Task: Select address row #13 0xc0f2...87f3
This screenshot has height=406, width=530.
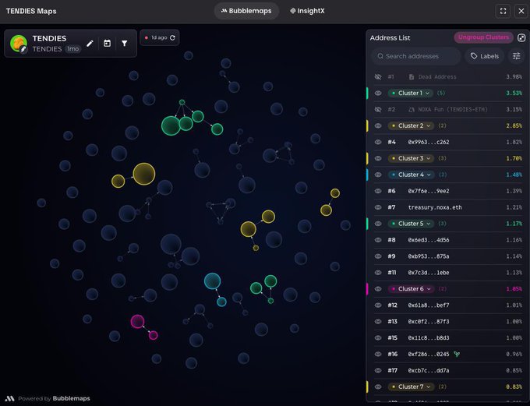Action: click(448, 322)
